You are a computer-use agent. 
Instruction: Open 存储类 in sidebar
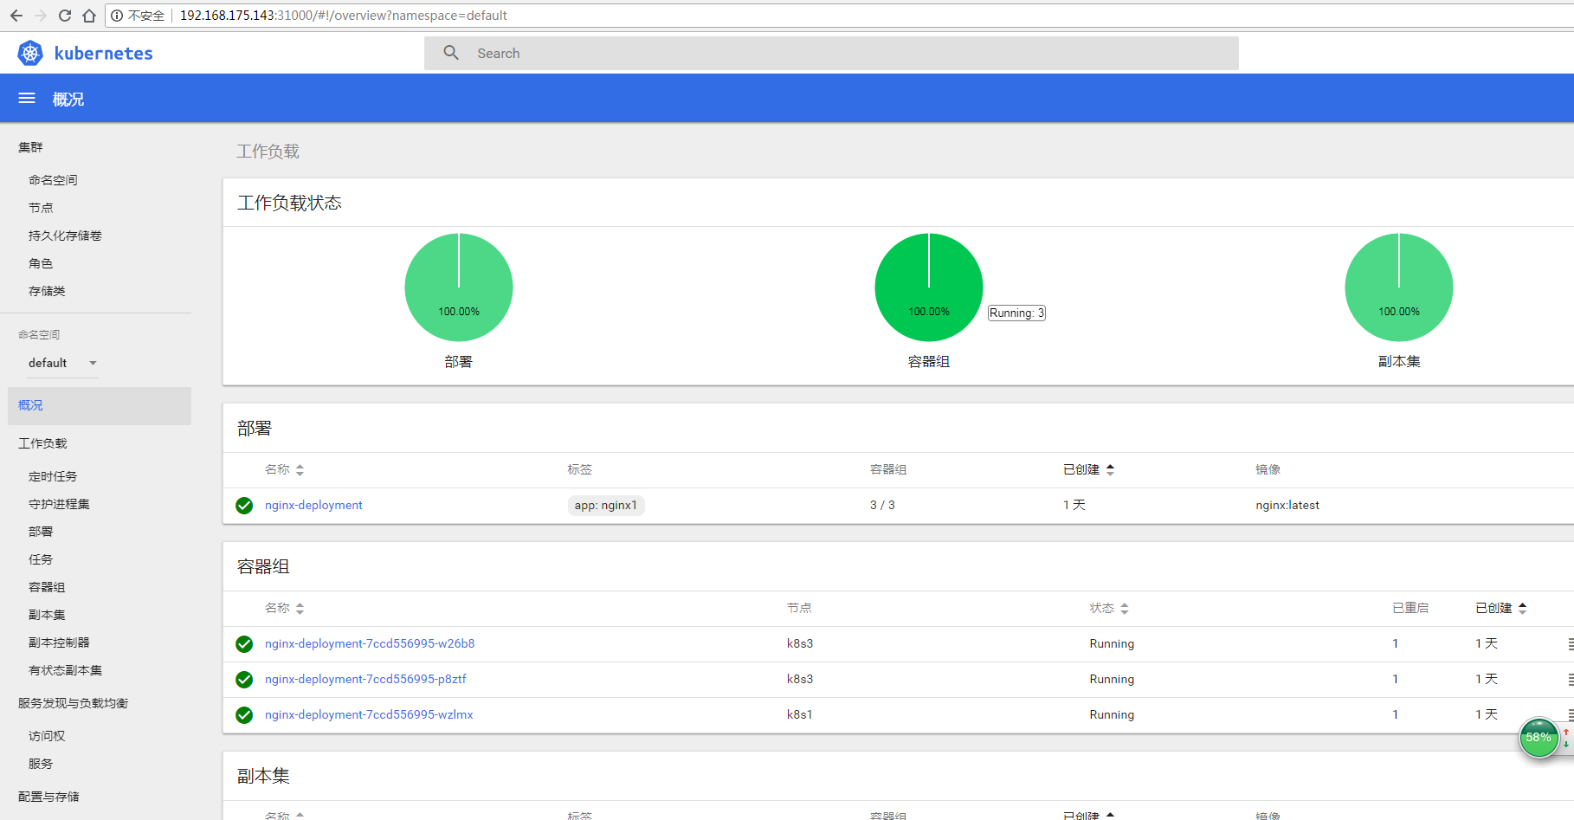(x=47, y=291)
